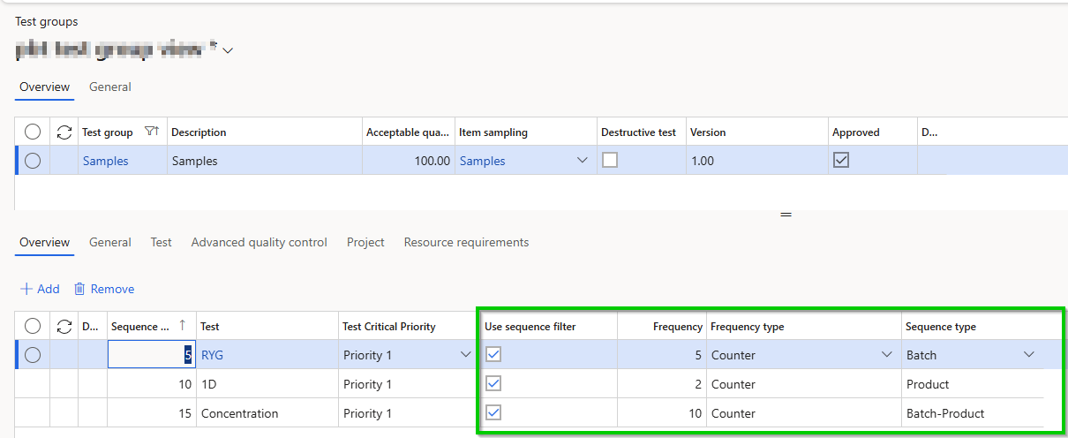Switch to the upper General tab

[x=110, y=87]
